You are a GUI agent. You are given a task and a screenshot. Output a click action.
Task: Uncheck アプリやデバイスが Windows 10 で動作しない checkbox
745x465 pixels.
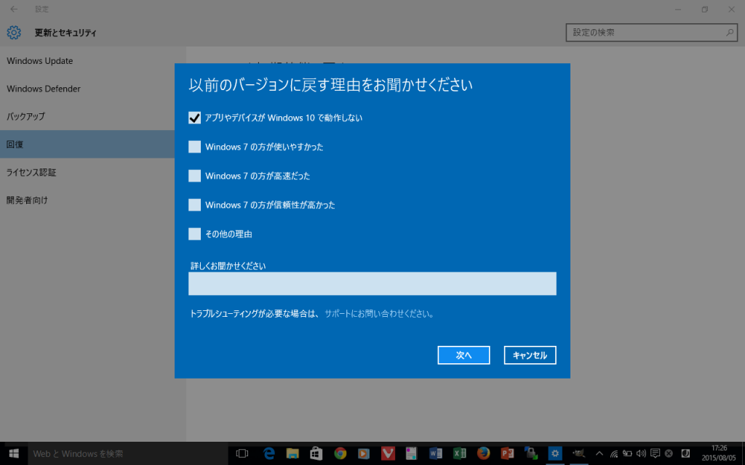[x=194, y=118]
